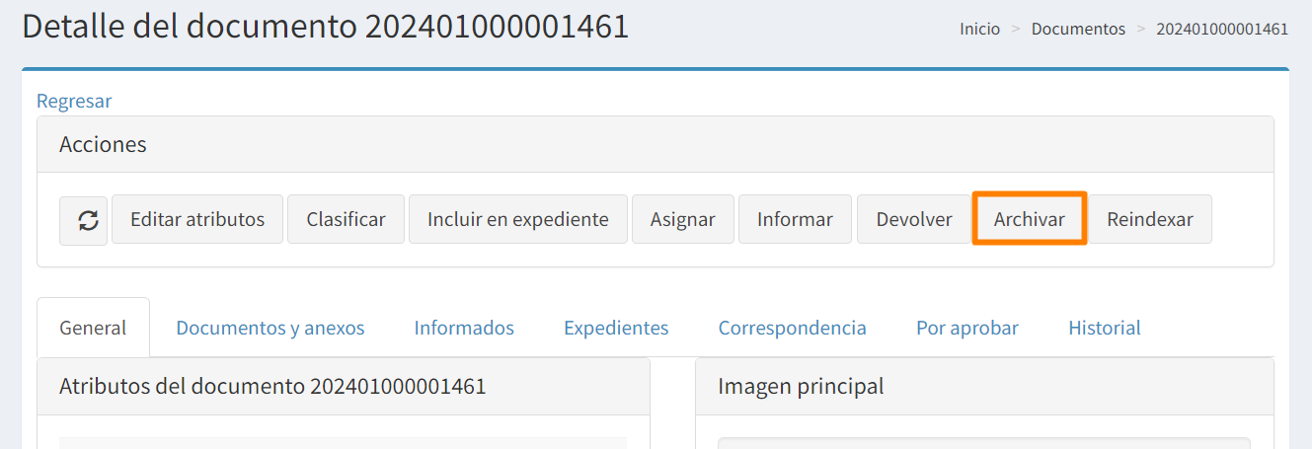Screen dimensions: 1312x449
Task: Switch to the Expedientes tab
Action: tap(616, 328)
